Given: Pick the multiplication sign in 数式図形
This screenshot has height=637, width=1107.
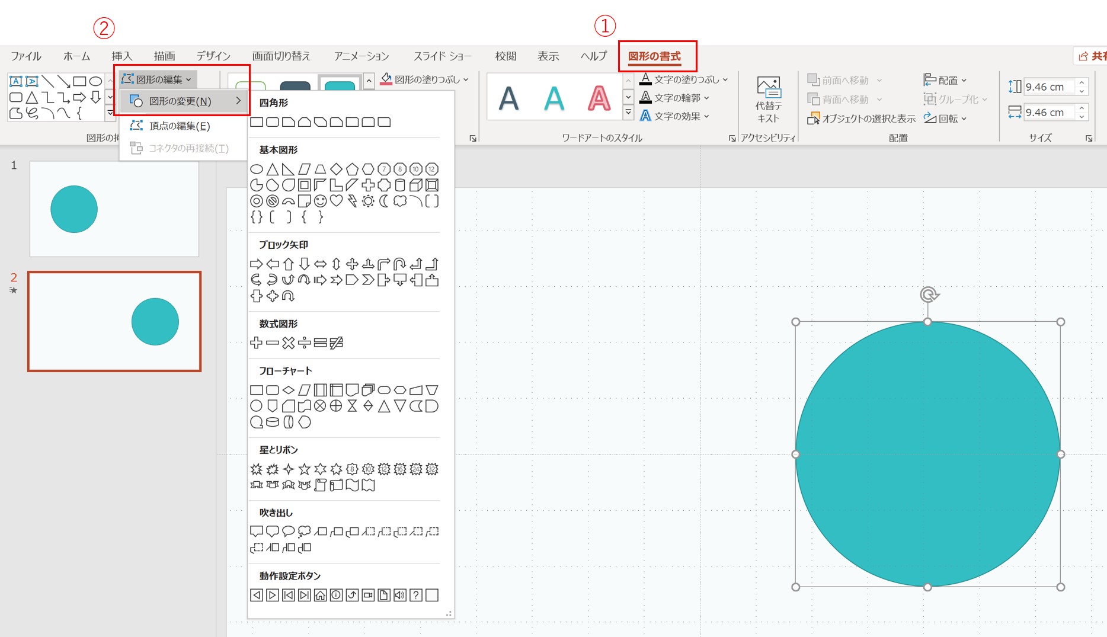Looking at the screenshot, I should (288, 342).
